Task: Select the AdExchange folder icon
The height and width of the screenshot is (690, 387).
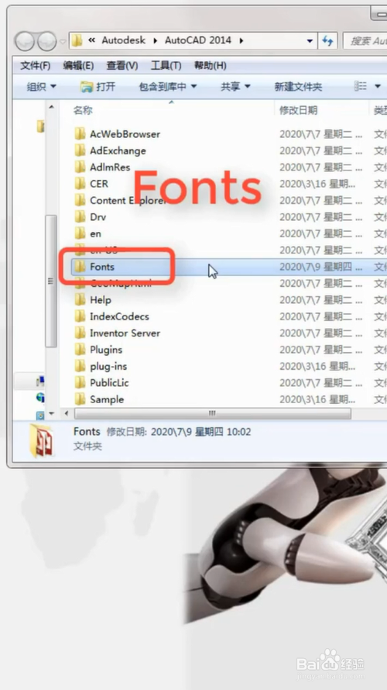Action: [80, 150]
